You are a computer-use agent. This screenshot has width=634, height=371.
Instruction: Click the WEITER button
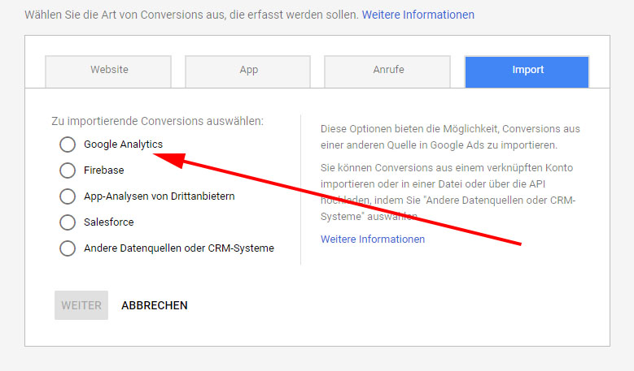click(x=81, y=305)
